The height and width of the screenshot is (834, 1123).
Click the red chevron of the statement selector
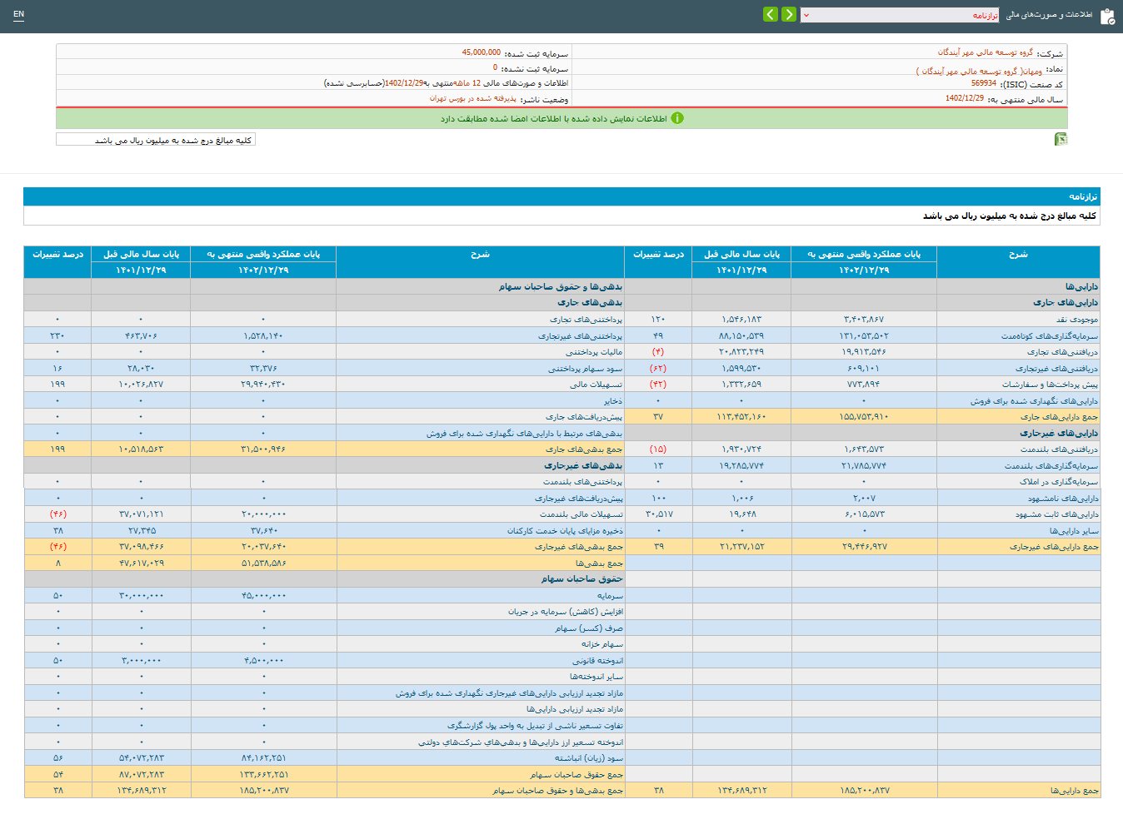coord(806,15)
